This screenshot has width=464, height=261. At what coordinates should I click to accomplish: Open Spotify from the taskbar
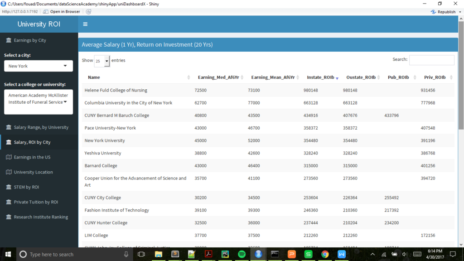click(242, 254)
